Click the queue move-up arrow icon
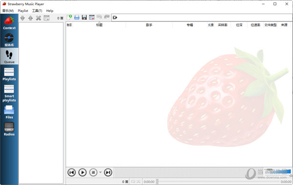The width and height of the screenshot is (293, 185). [x=30, y=18]
